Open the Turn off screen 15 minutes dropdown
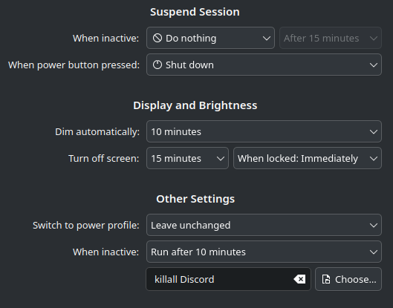Image resolution: width=393 pixels, height=308 pixels. (187, 158)
